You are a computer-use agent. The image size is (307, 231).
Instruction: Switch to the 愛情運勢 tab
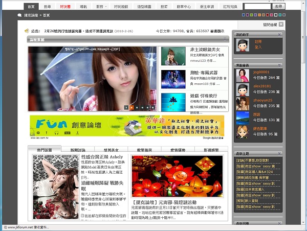178,150
